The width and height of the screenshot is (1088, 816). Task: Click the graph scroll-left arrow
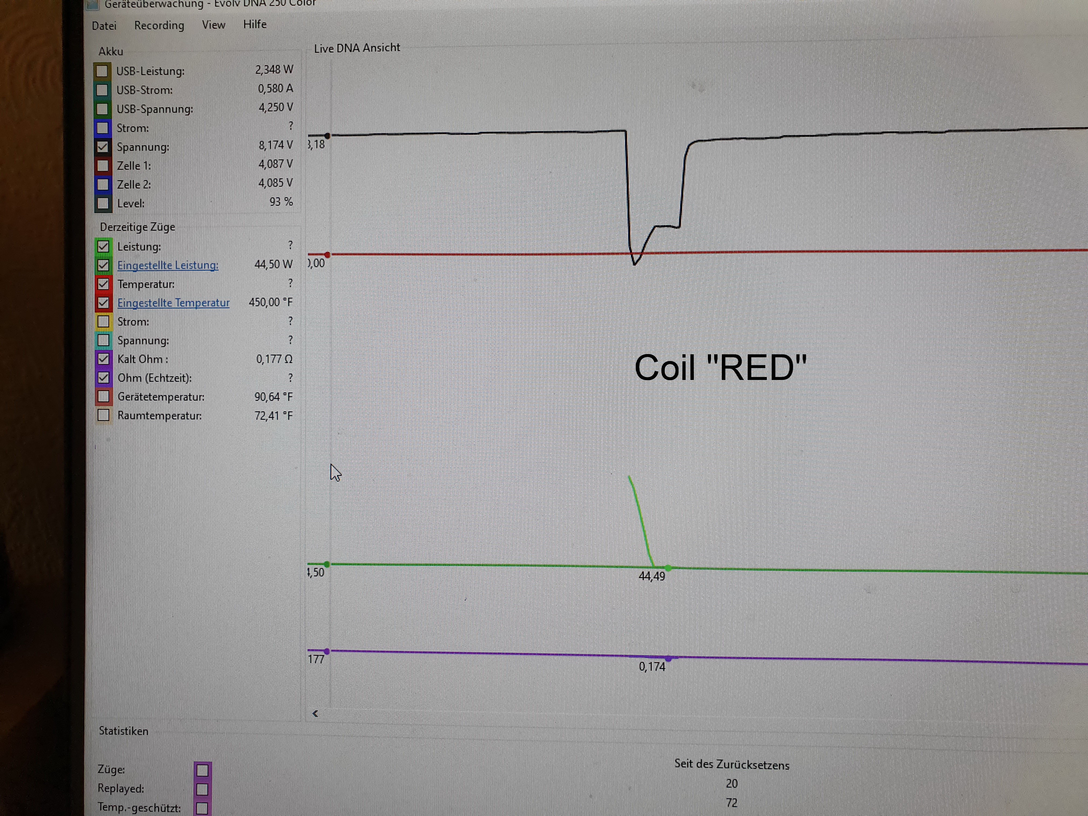point(315,713)
